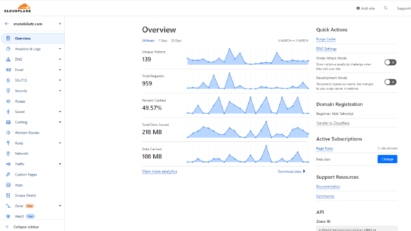Image resolution: width=411 pixels, height=231 pixels.
Task: Toggle Under Attack Mode switch
Action: click(x=390, y=62)
